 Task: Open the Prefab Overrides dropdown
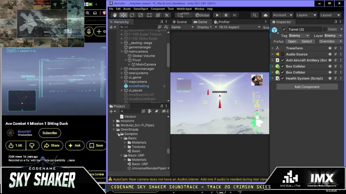[331, 41]
